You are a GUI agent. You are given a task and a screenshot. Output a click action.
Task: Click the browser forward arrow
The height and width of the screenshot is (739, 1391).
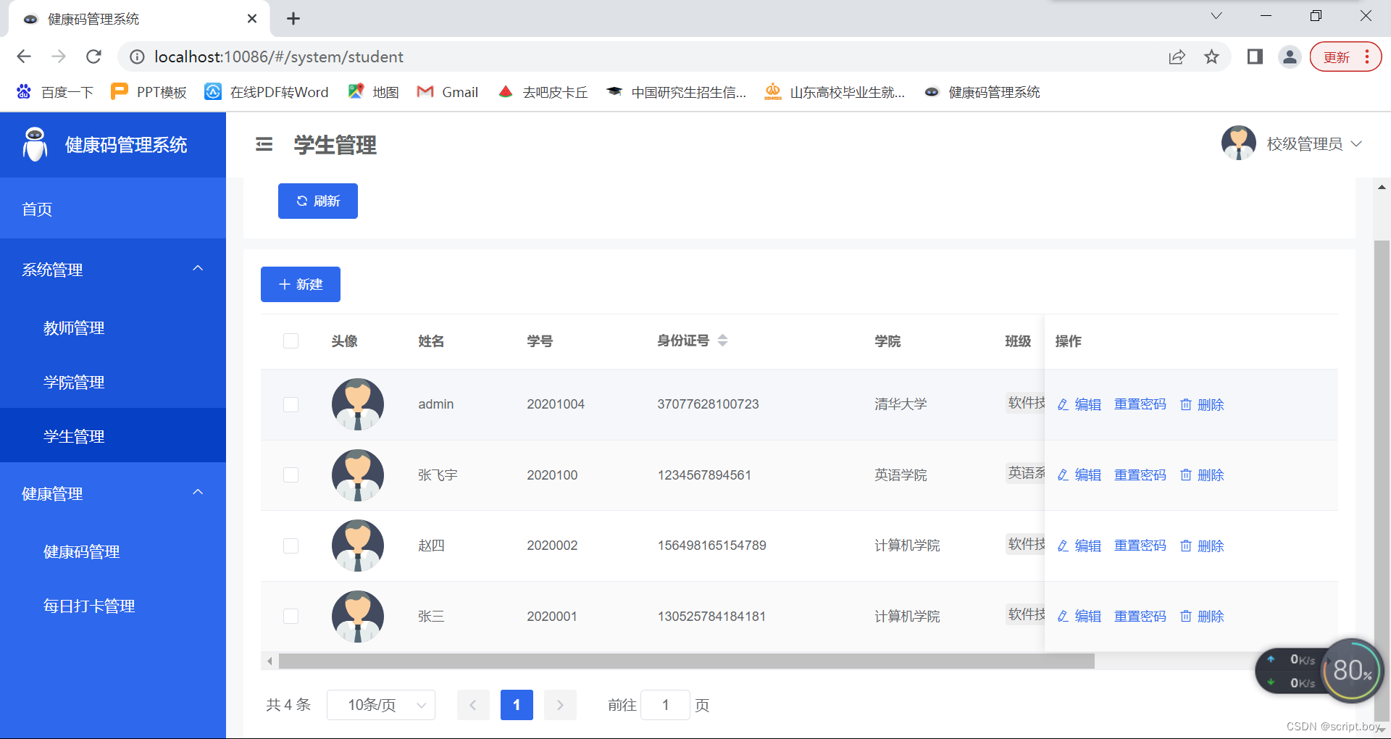(59, 57)
